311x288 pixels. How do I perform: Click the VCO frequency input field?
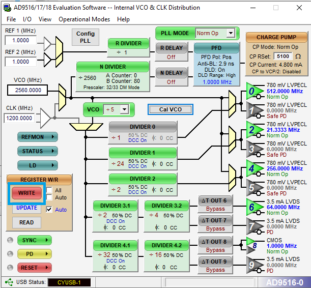click(27, 90)
